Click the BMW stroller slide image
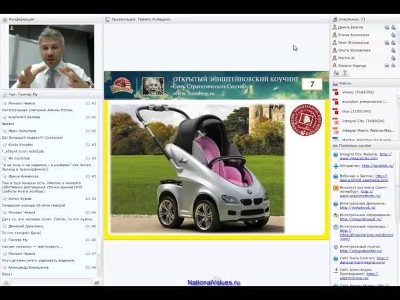This screenshot has width=400, height=300. click(x=197, y=168)
